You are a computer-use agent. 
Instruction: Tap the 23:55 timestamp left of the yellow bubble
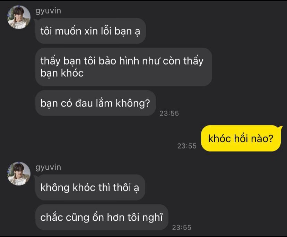187,146
